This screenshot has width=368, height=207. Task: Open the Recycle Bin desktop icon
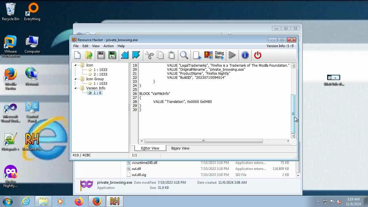(x=11, y=11)
